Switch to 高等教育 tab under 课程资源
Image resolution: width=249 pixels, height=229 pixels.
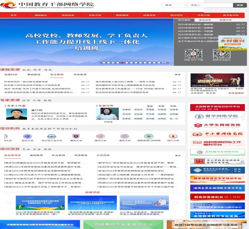(80, 75)
